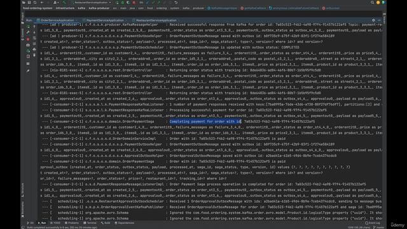407x229 pixels.
Task: Open the Problems tab in bottom bar
Action: (72, 223)
